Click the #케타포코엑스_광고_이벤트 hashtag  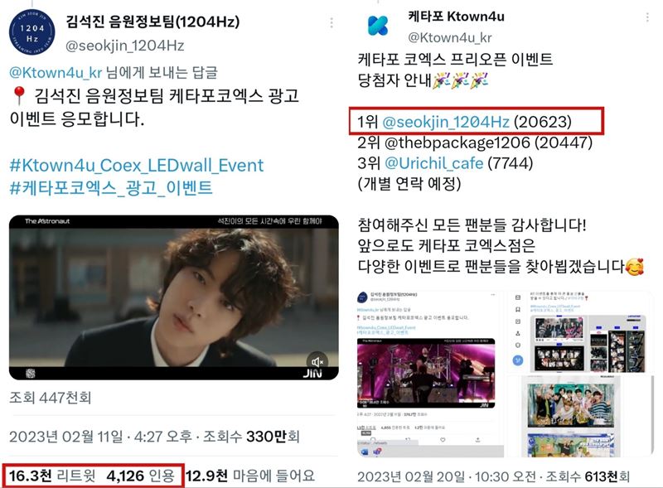[111, 187]
